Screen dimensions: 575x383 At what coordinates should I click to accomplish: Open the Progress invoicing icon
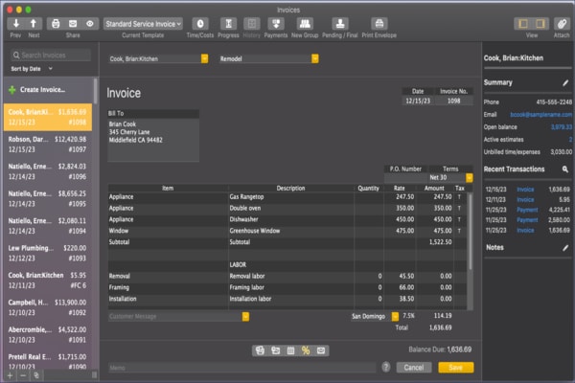(228, 24)
